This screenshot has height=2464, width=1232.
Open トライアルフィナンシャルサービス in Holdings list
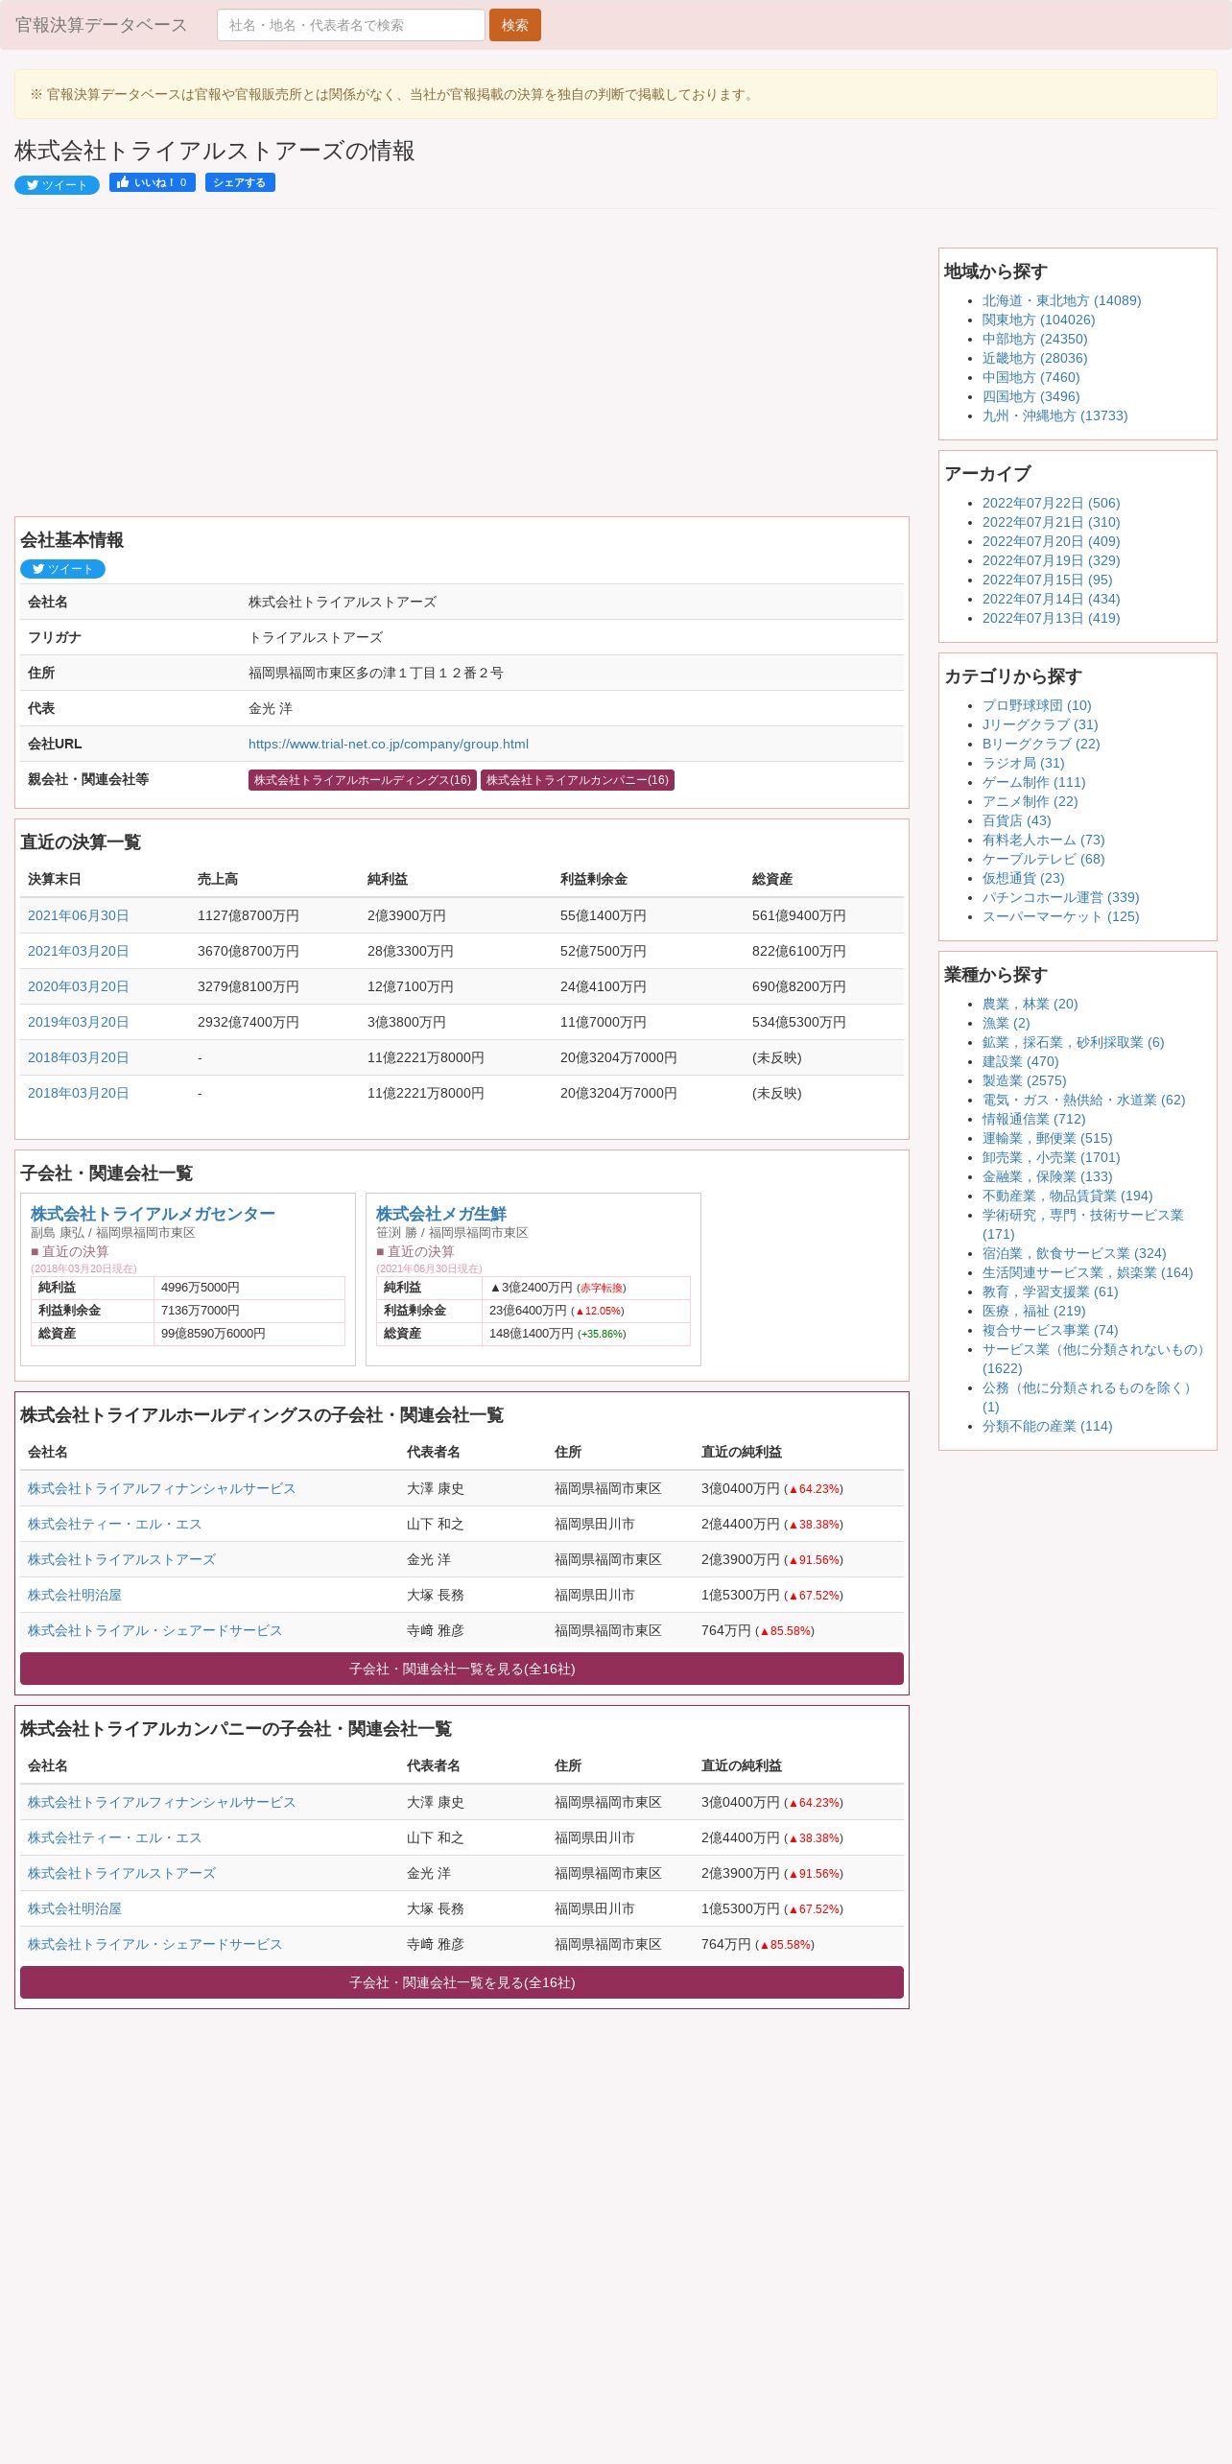(x=161, y=1488)
